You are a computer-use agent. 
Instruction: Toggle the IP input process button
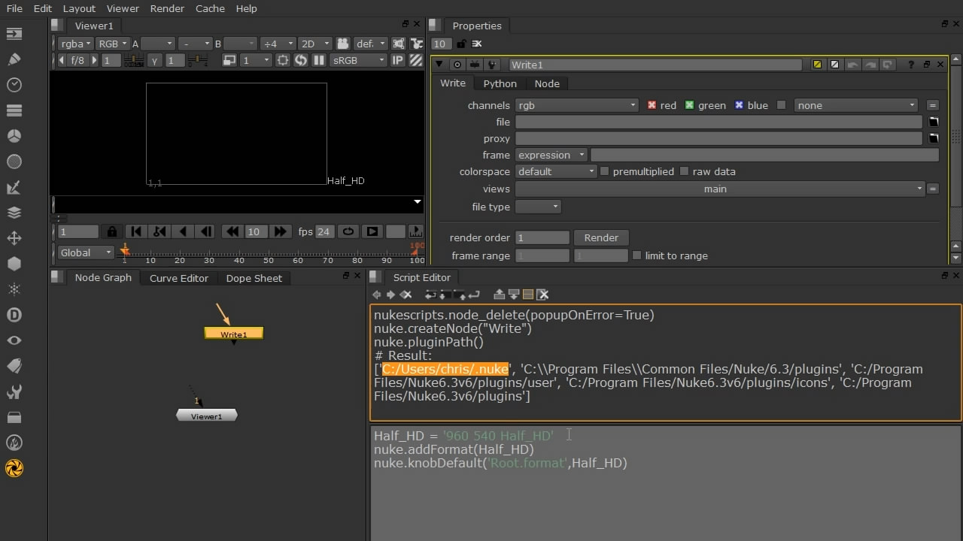tap(398, 60)
